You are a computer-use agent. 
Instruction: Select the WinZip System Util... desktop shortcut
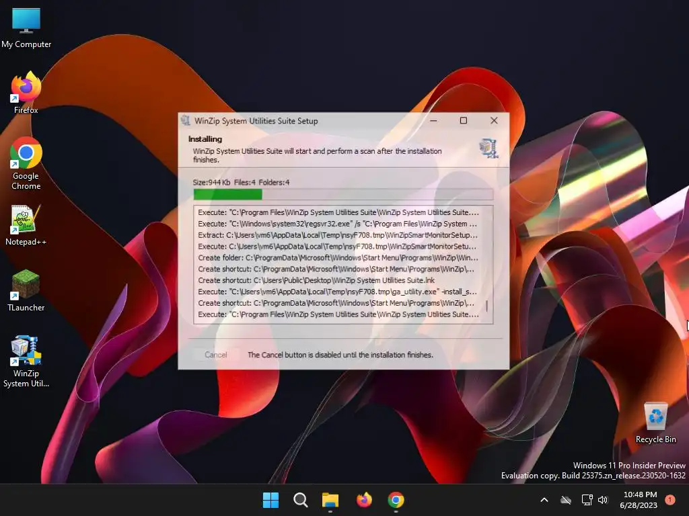coord(26,361)
